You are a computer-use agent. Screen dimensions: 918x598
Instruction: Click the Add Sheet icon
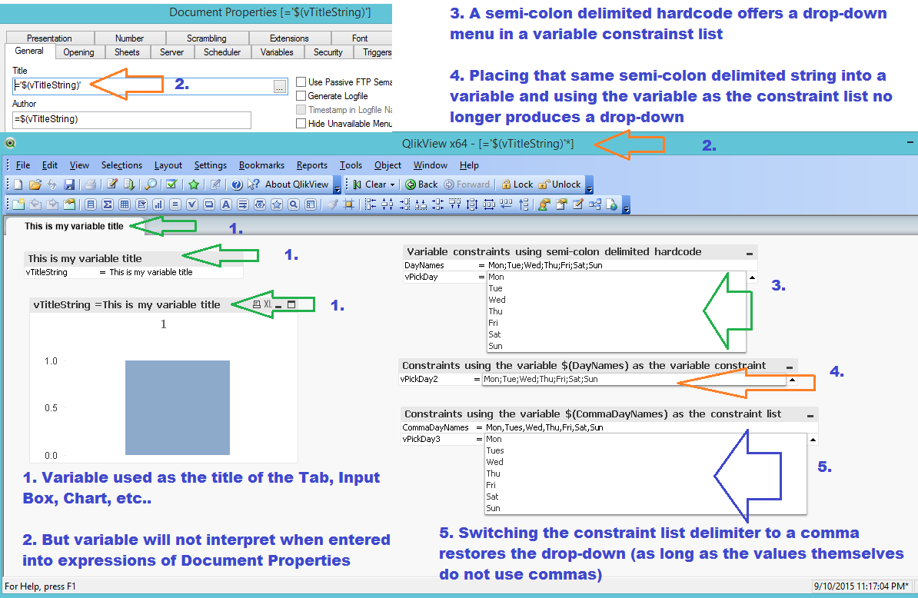[x=18, y=204]
